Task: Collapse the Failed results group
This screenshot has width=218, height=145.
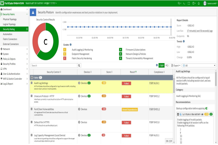Action: (32, 78)
